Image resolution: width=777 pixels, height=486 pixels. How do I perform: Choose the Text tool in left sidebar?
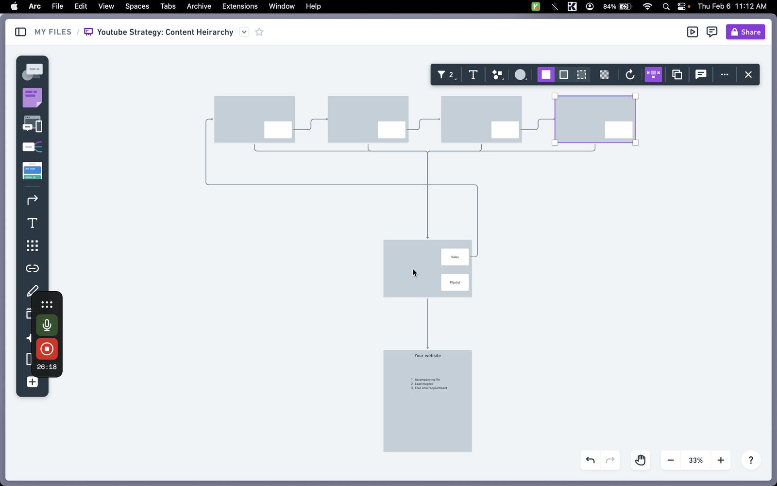point(32,223)
